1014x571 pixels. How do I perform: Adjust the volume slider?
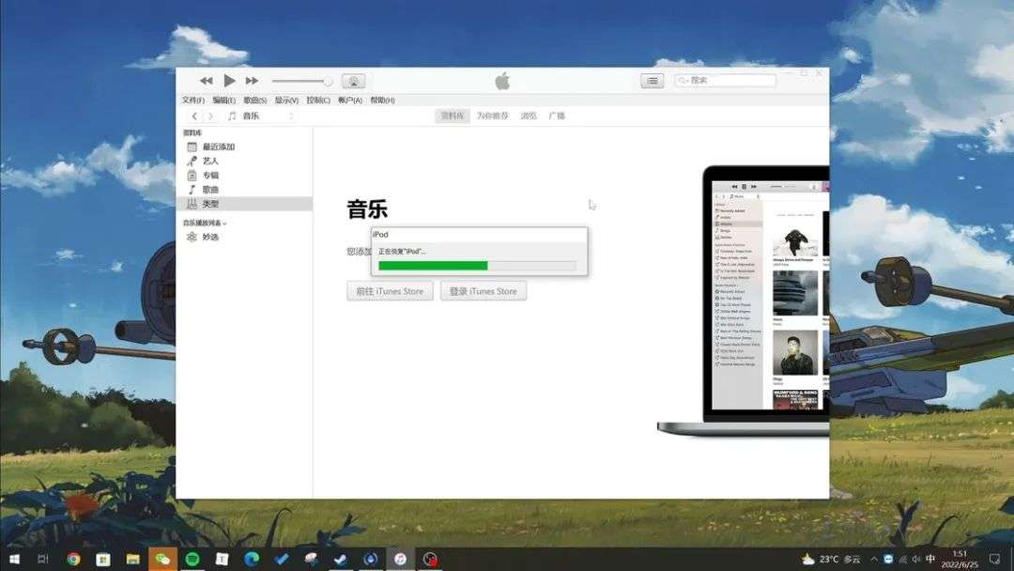click(302, 81)
